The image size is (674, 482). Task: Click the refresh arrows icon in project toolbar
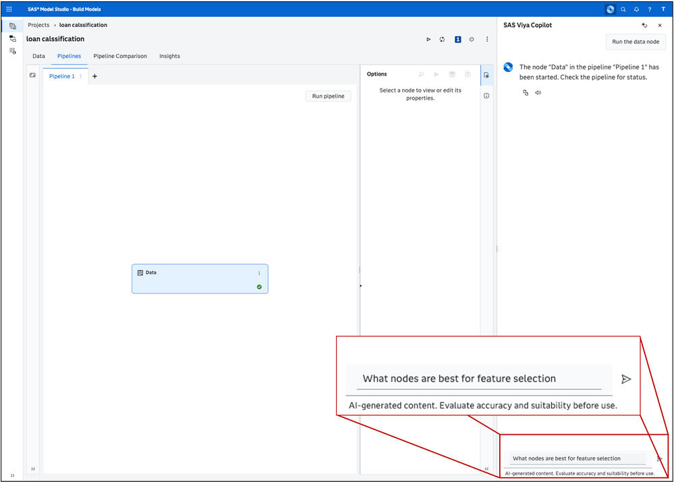pyautogui.click(x=442, y=39)
